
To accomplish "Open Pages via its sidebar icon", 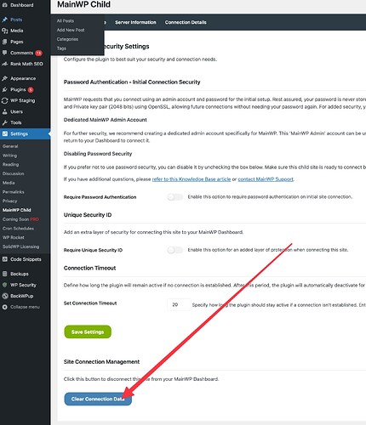I will (4, 42).
